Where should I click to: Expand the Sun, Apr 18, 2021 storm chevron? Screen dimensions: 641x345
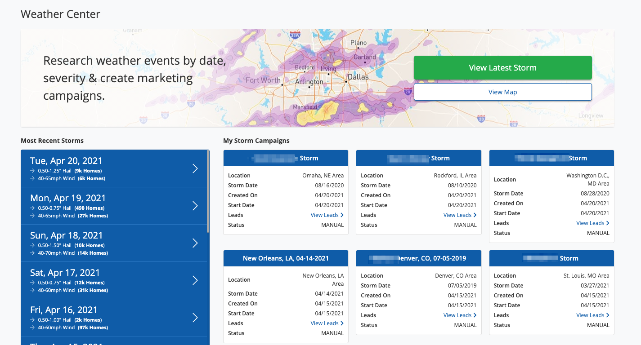pos(195,243)
